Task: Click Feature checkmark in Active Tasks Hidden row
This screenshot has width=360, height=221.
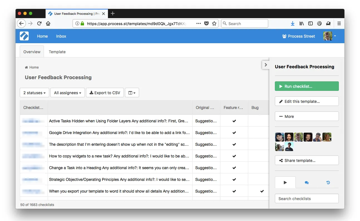Action: [x=234, y=121]
